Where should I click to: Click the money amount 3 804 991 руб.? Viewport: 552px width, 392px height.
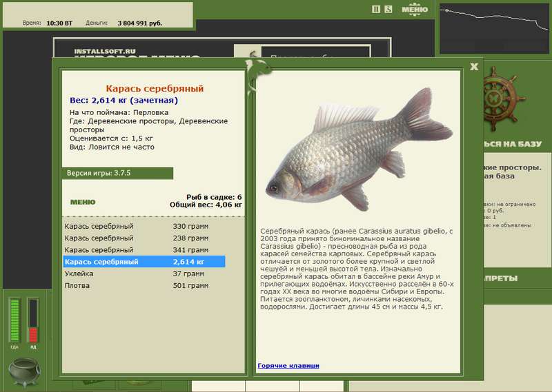click(x=140, y=23)
